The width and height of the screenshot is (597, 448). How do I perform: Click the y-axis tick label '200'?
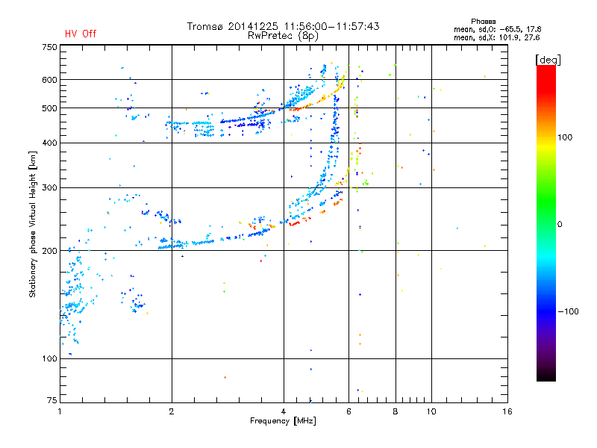pyautogui.click(x=50, y=251)
